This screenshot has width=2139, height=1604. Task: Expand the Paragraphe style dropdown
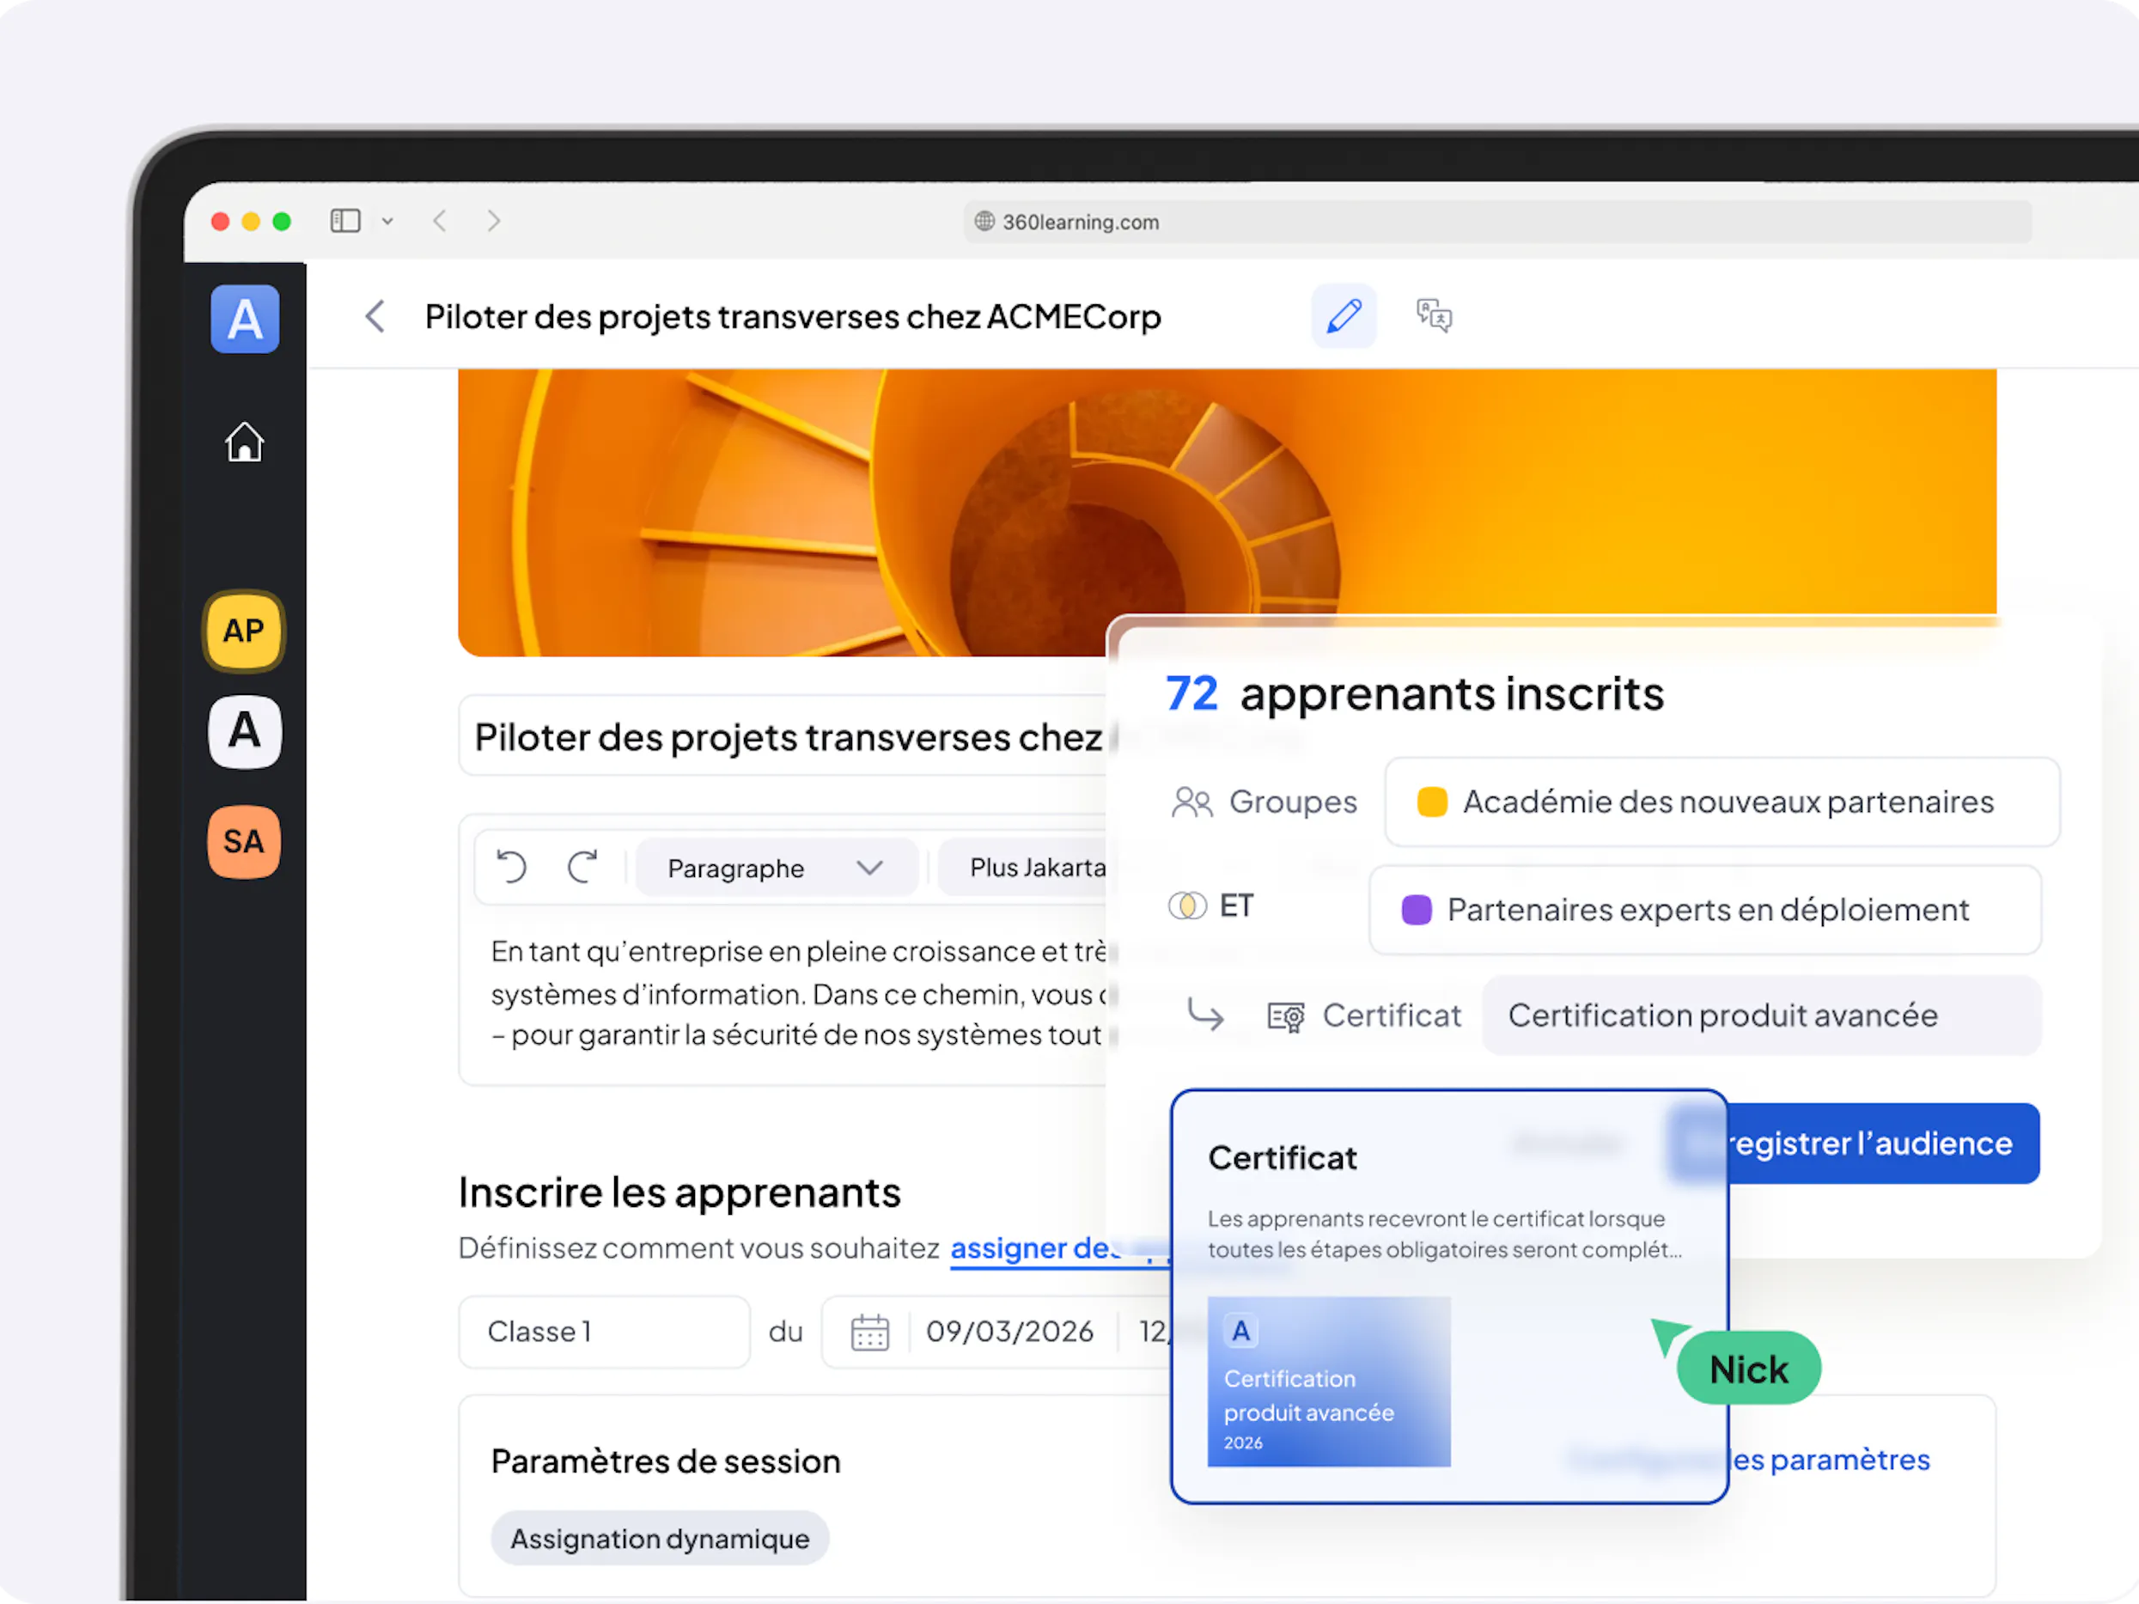click(x=776, y=867)
